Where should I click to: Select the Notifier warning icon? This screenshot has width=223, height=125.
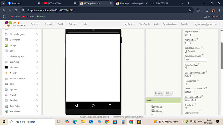6,73
